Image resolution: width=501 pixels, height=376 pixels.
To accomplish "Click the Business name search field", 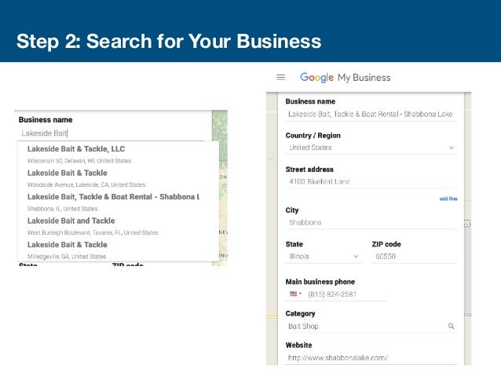I will (x=110, y=133).
